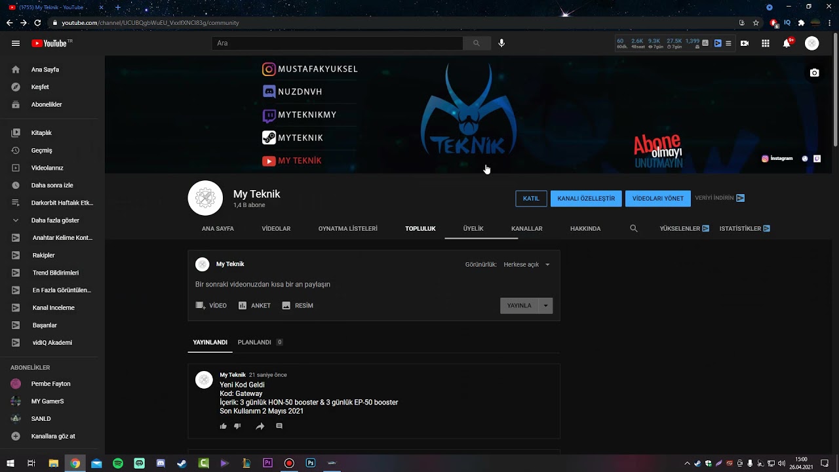Click VERİYİ İNDİRİN link
This screenshot has height=472, width=839.
[x=720, y=198]
